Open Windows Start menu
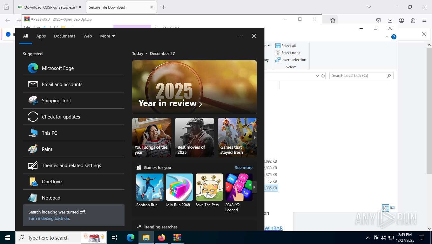The image size is (432, 244). tap(8, 238)
